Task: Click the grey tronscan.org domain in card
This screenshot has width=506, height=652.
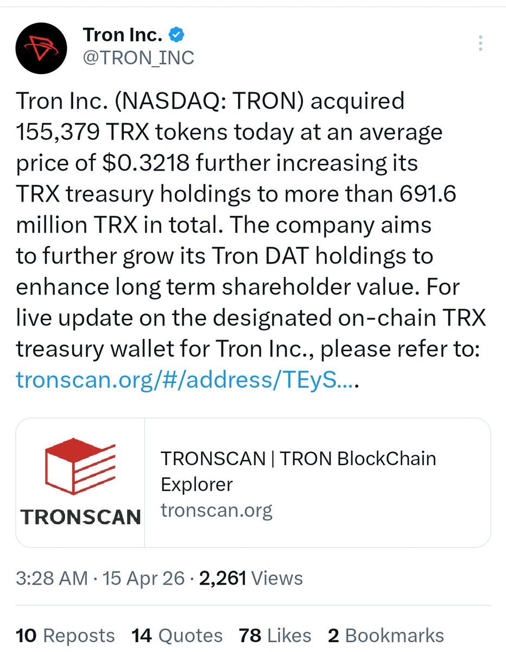Action: [x=216, y=510]
